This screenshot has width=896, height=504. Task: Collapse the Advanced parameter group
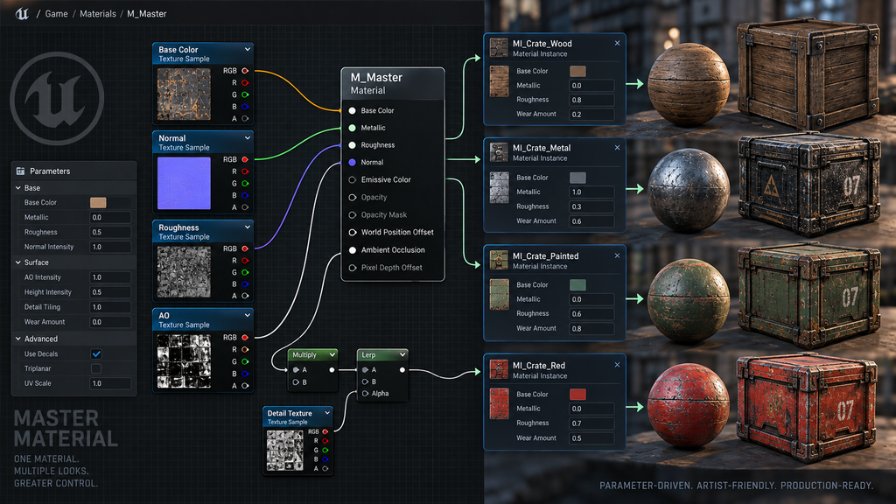click(17, 339)
